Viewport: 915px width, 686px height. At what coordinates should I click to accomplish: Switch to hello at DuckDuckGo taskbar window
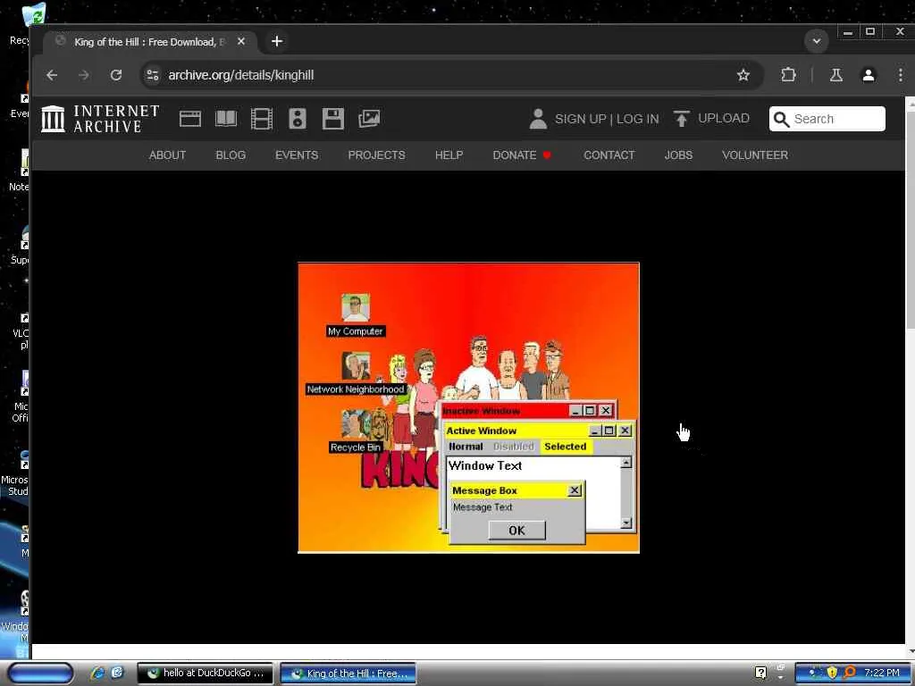(205, 673)
